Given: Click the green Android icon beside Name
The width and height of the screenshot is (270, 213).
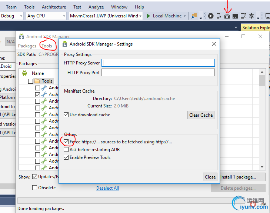Looking at the screenshot, I should 24,73.
